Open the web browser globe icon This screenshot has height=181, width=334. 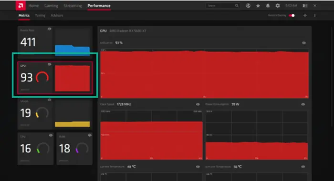248,6
